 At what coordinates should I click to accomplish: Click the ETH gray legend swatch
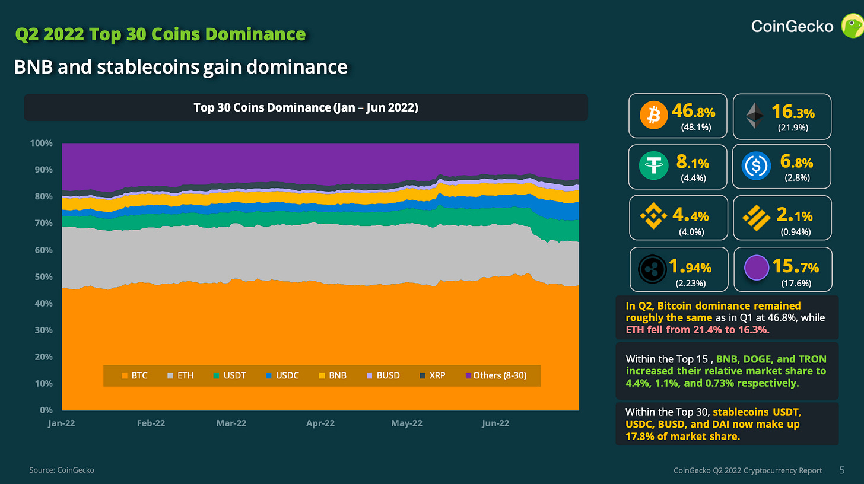coord(171,375)
